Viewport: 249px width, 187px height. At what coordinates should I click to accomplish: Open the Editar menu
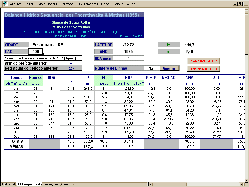(29, 4)
